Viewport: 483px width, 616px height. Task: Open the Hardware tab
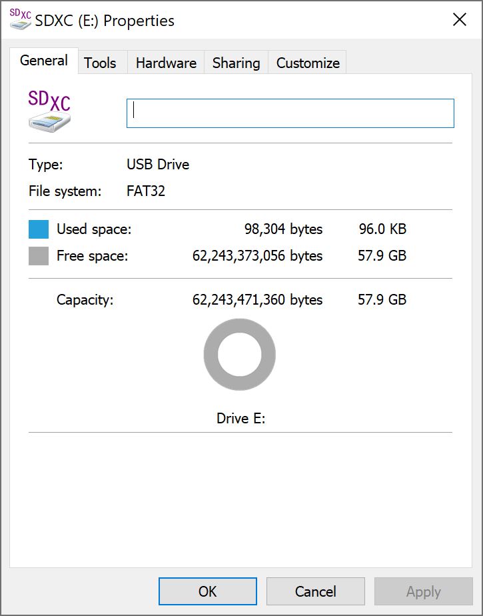click(x=165, y=63)
